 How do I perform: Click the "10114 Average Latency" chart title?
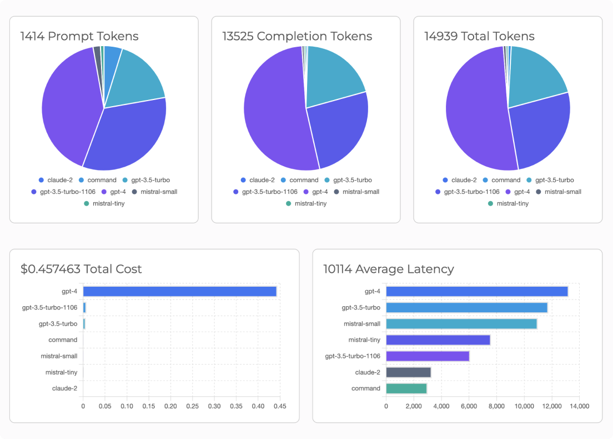click(x=389, y=269)
